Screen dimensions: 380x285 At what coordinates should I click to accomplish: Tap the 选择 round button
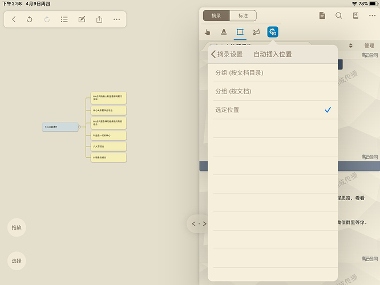(x=17, y=261)
